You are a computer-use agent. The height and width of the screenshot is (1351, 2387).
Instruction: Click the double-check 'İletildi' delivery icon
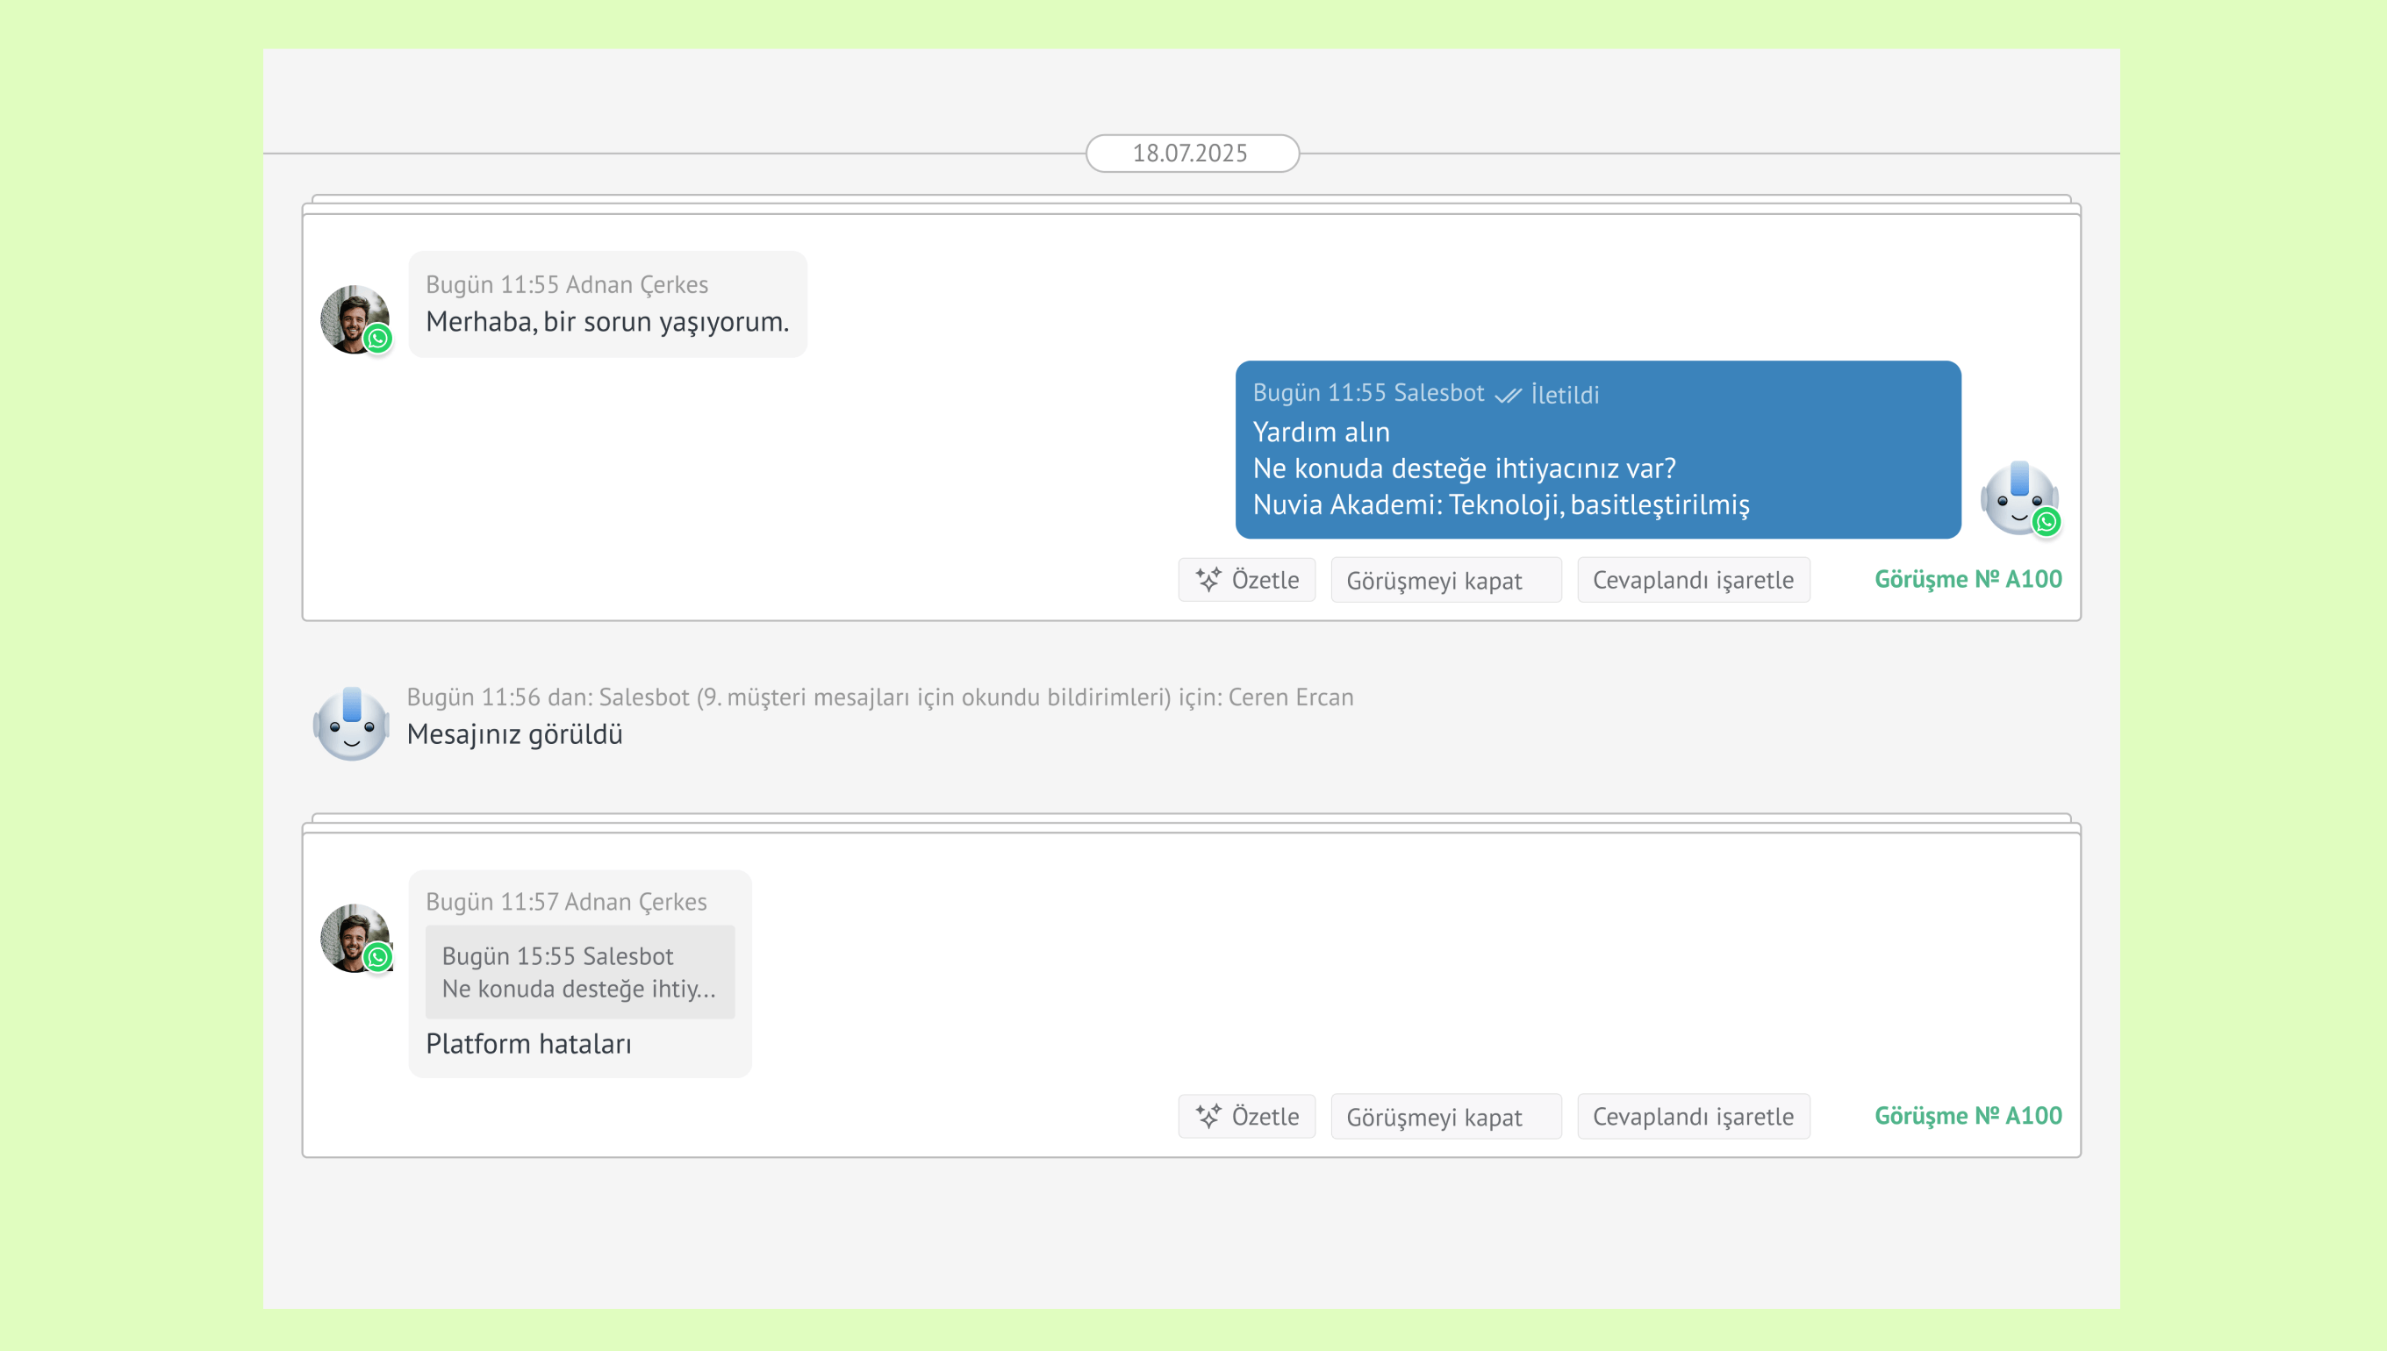(x=1507, y=396)
